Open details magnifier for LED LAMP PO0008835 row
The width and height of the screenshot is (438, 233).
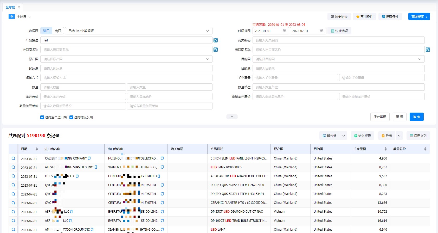(x=13, y=167)
